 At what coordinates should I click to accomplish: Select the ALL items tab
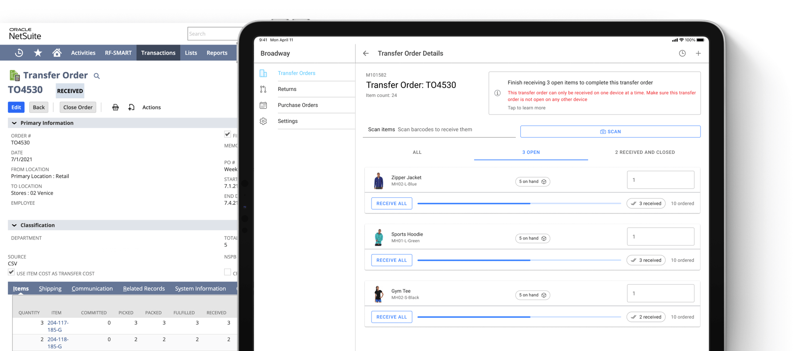pyautogui.click(x=417, y=152)
